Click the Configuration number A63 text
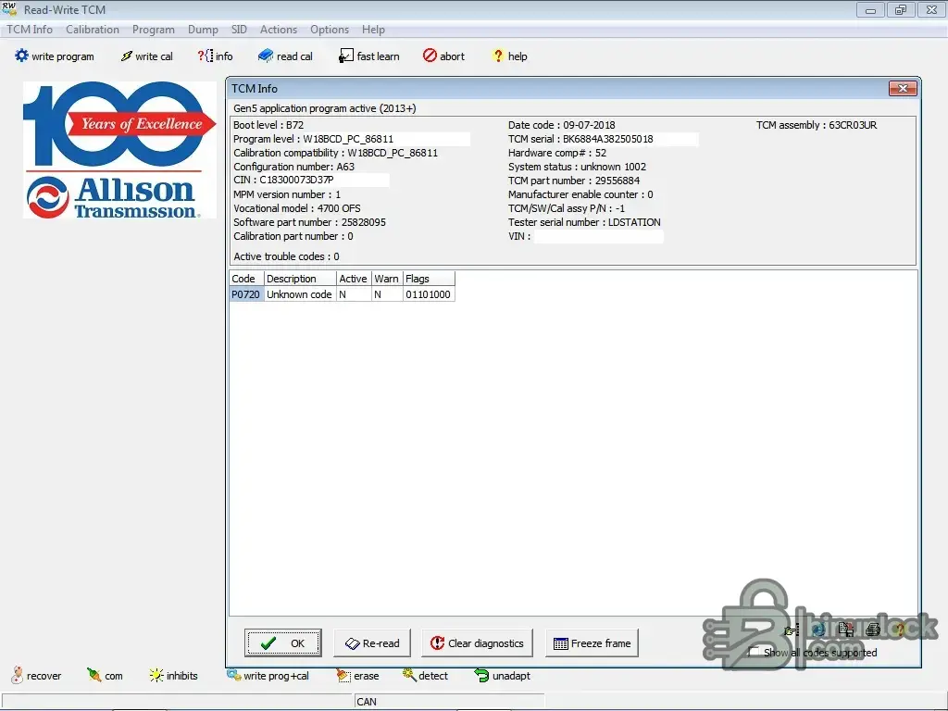 [293, 167]
